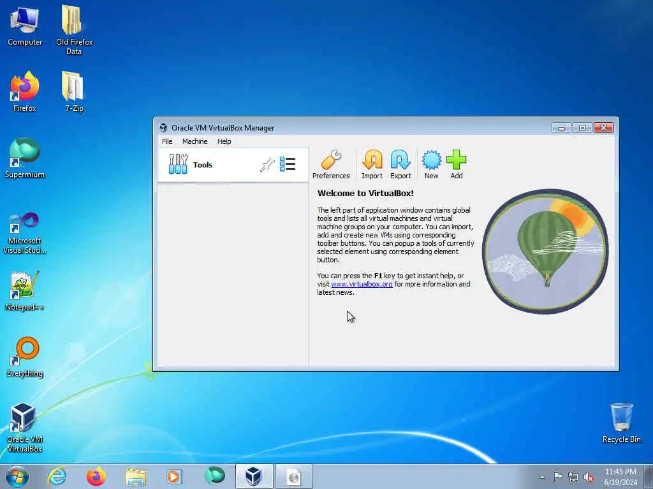Open Windows Explorer from taskbar
Image resolution: width=653 pixels, height=489 pixels.
pyautogui.click(x=136, y=476)
